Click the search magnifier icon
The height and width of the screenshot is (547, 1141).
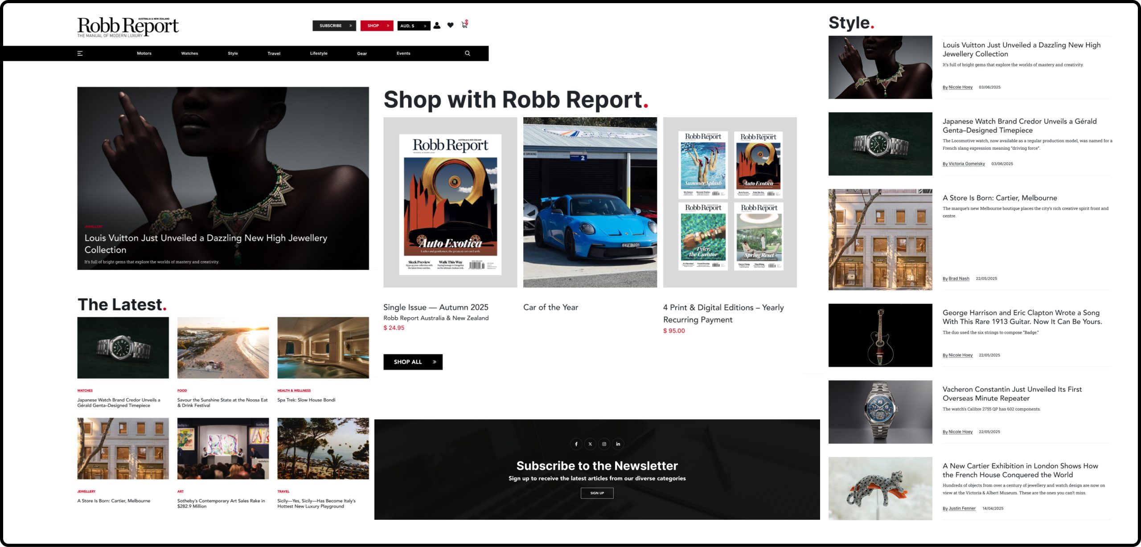tap(468, 53)
